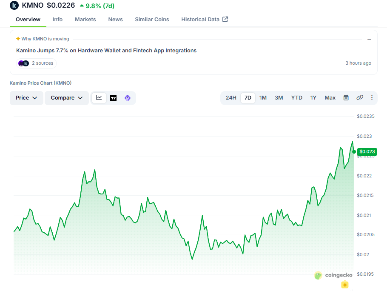Select the 1Y time range

(x=313, y=98)
